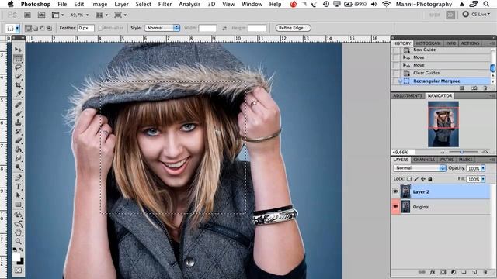
Task: Click the New selection mode button
Action: coord(28,28)
